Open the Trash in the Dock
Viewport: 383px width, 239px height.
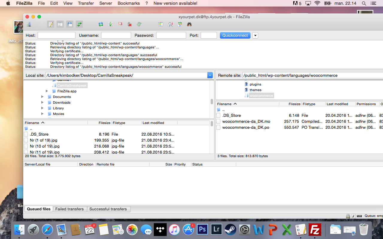tap(364, 229)
